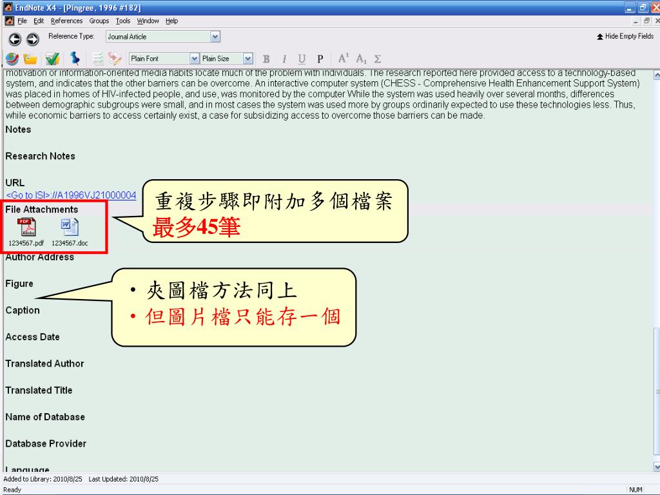Click EndNote icon in menu bar
Viewport: 660px width, 495px height.
point(9,21)
